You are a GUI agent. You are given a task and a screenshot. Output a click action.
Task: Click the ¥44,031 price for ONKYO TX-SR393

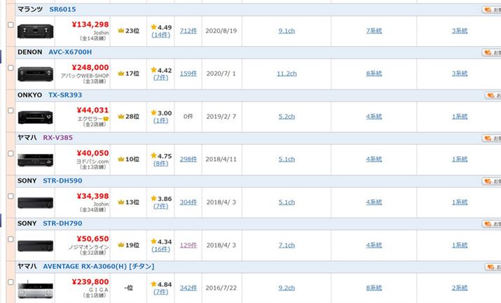click(91, 110)
